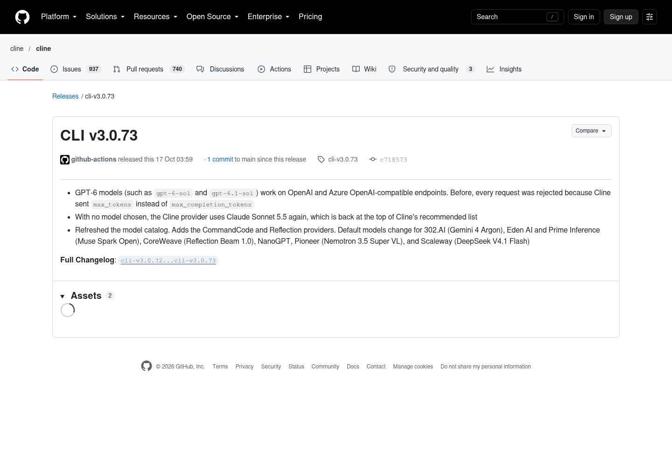The width and height of the screenshot is (672, 467).
Task: Click the Sign in button
Action: [584, 17]
